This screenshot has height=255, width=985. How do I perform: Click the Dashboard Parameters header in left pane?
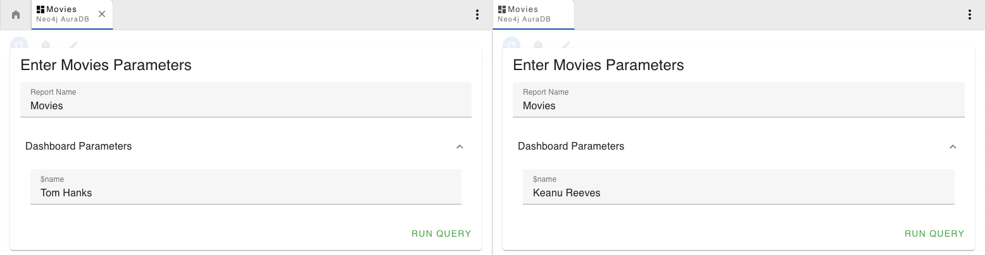(x=78, y=146)
